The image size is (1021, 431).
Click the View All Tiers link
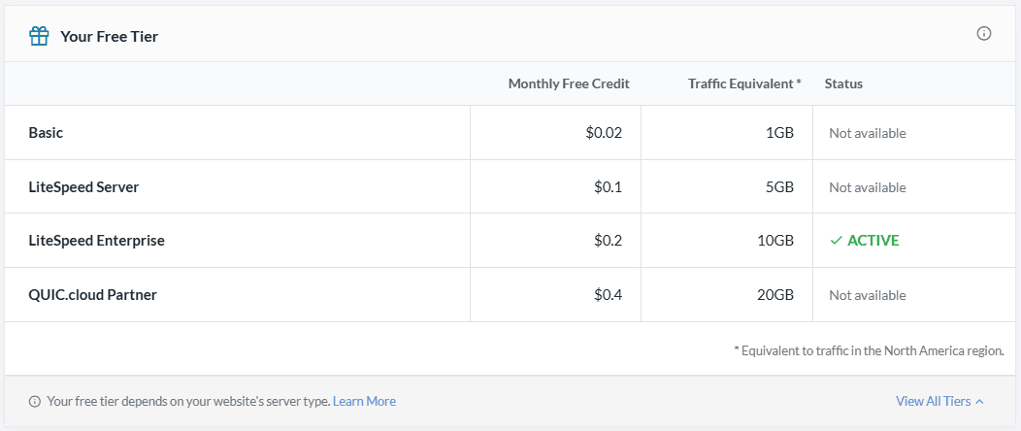[933, 401]
